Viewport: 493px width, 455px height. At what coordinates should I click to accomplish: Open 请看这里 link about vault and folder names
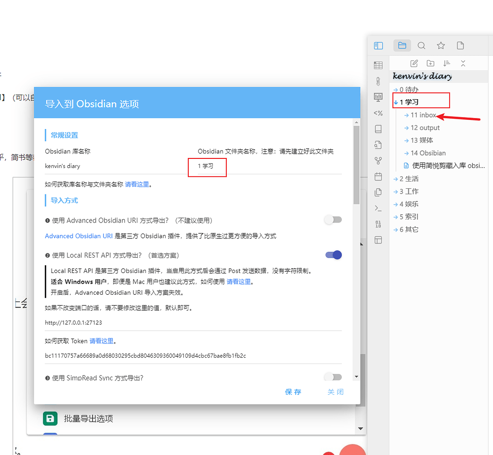pos(137,184)
